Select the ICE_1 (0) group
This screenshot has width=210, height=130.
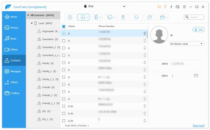(45, 119)
